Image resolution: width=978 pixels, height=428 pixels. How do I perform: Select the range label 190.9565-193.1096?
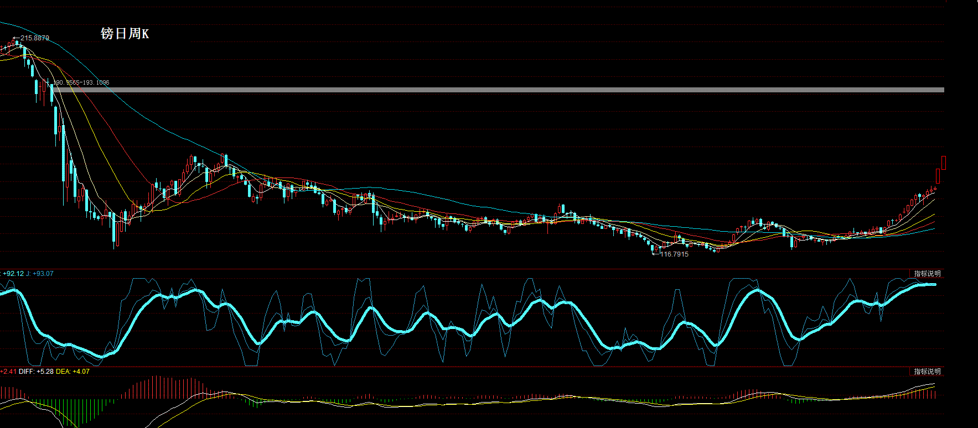82,82
